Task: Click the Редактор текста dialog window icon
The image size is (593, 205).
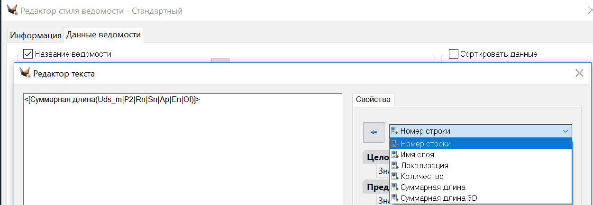Action: (x=25, y=73)
